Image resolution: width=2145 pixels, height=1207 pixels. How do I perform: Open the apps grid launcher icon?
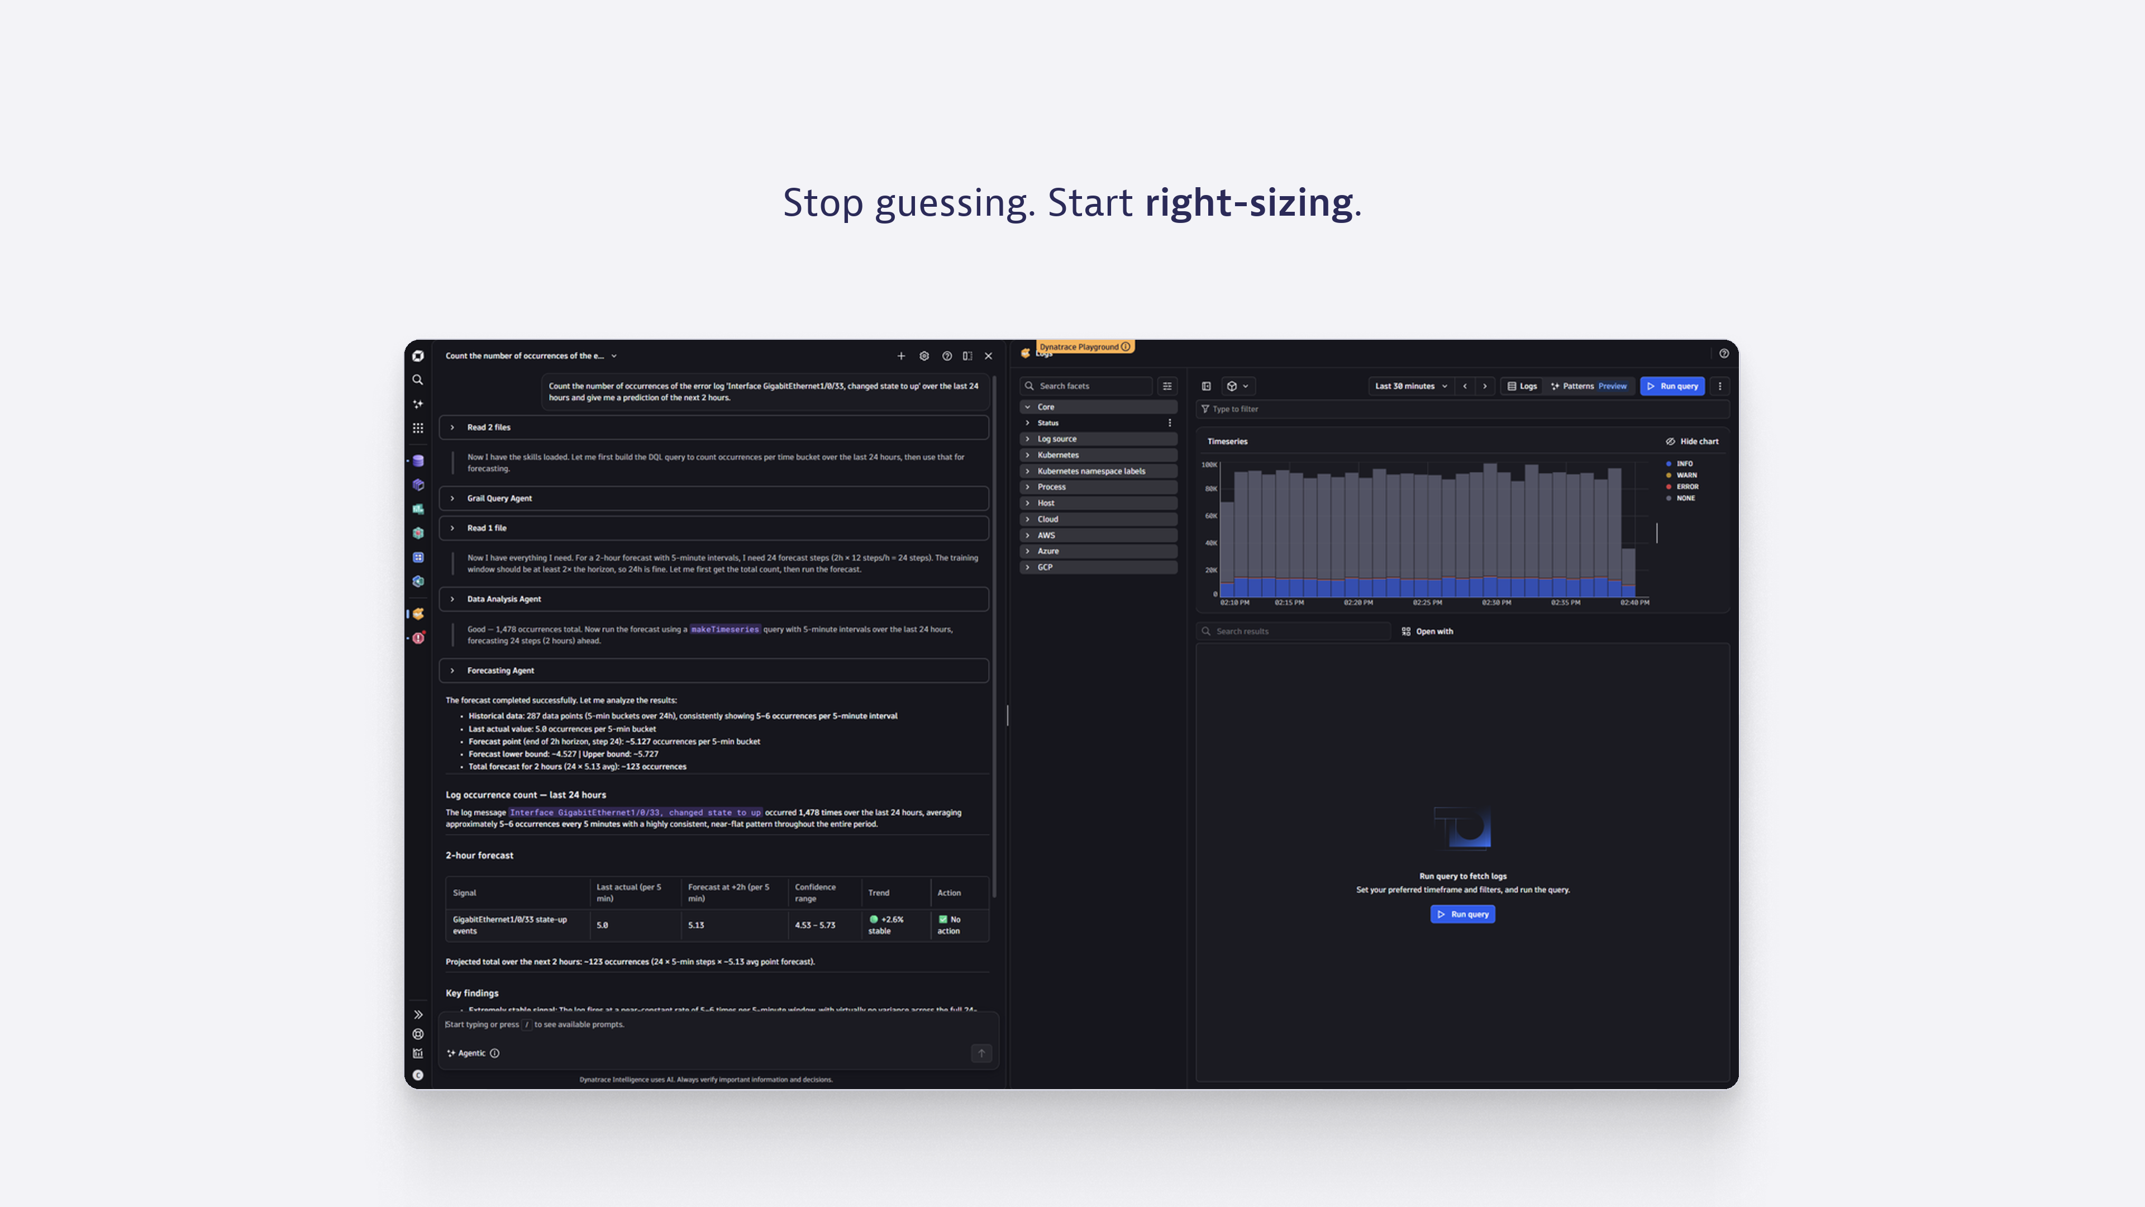pyautogui.click(x=418, y=428)
